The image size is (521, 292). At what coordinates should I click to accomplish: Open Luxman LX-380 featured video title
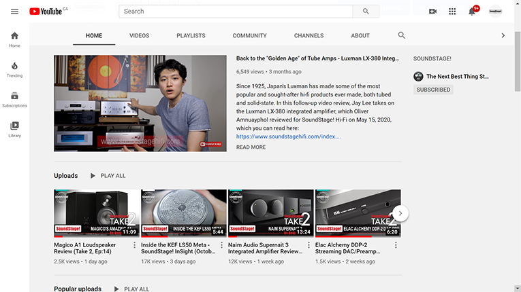point(317,58)
